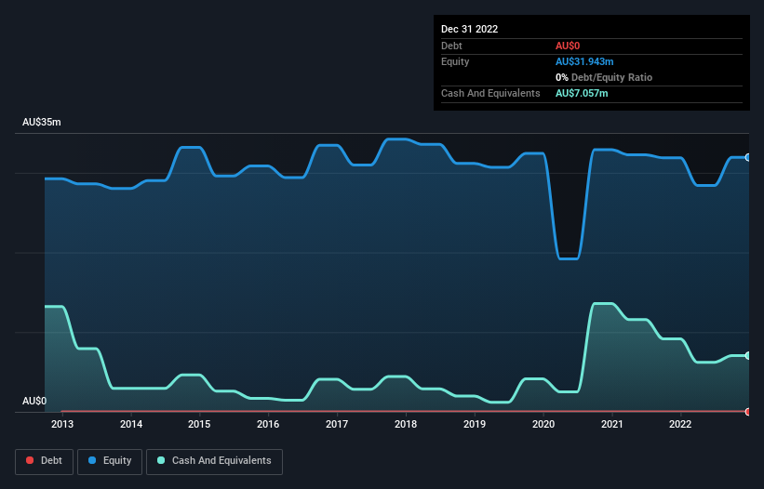Click the 2019 x-axis label

[x=474, y=424]
